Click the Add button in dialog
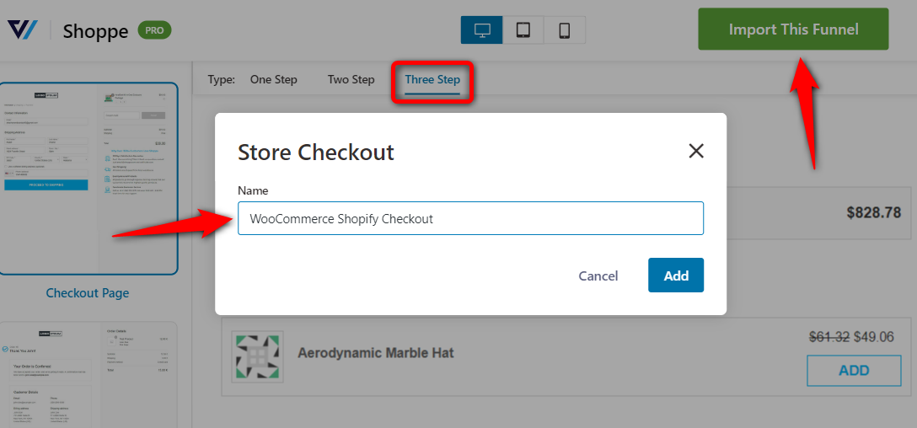This screenshot has height=428, width=917. pyautogui.click(x=676, y=276)
